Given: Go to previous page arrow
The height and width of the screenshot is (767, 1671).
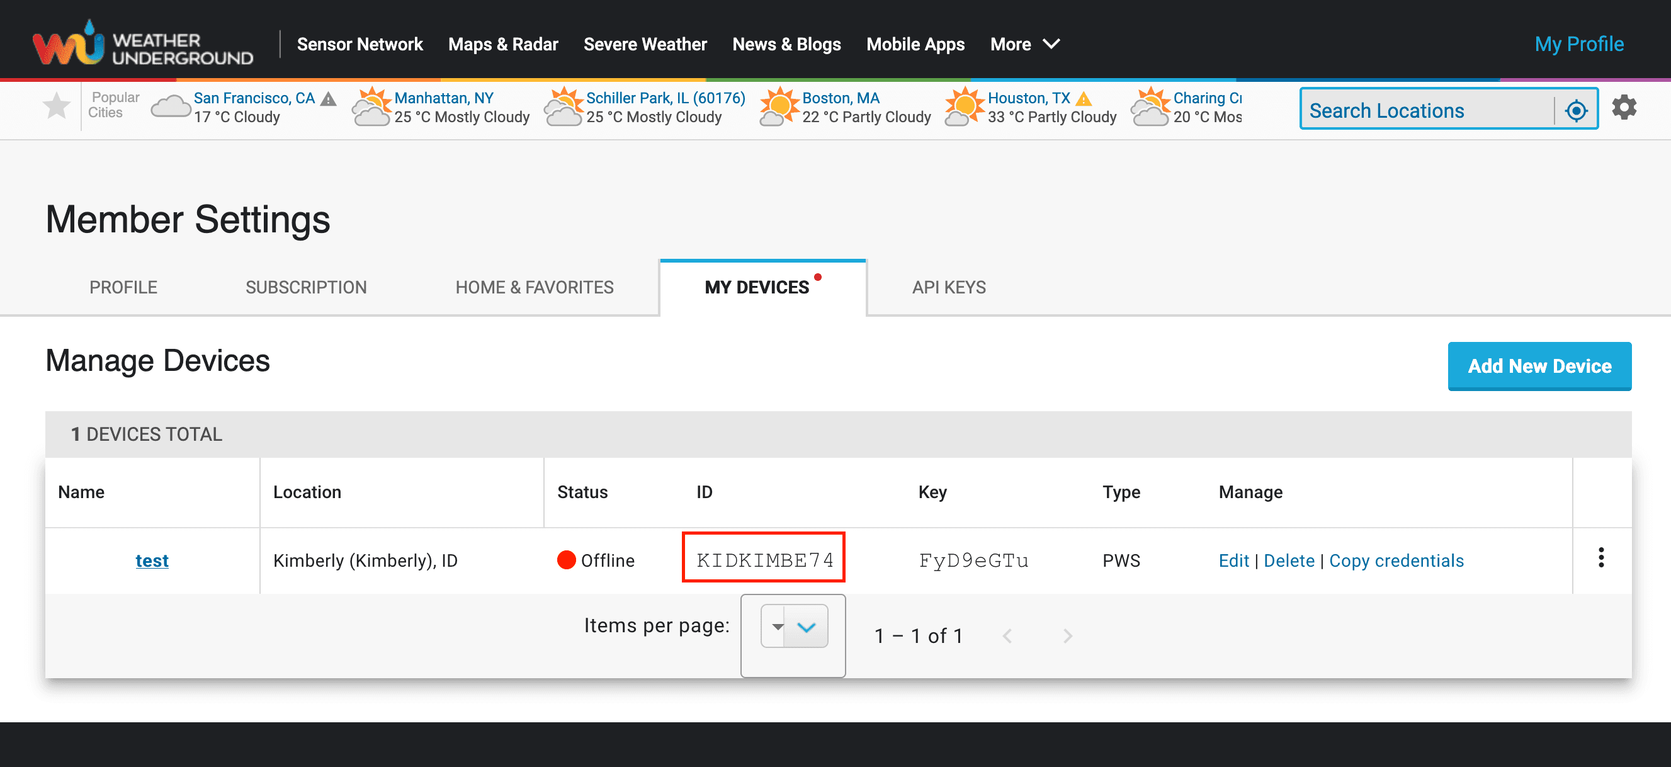Looking at the screenshot, I should pyautogui.click(x=1007, y=636).
